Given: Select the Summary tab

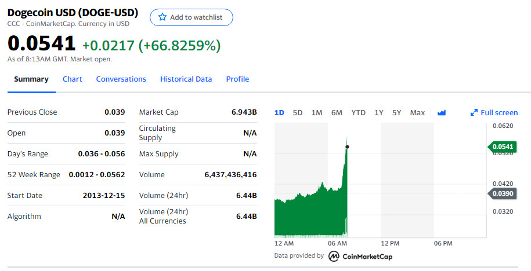Looking at the screenshot, I should pyautogui.click(x=31, y=79).
